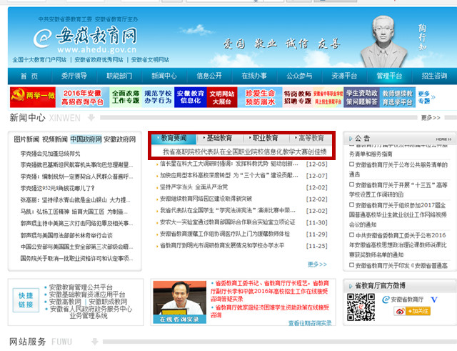Click 更多专题 beside the banners
457x351 pixels.
coord(426,97)
